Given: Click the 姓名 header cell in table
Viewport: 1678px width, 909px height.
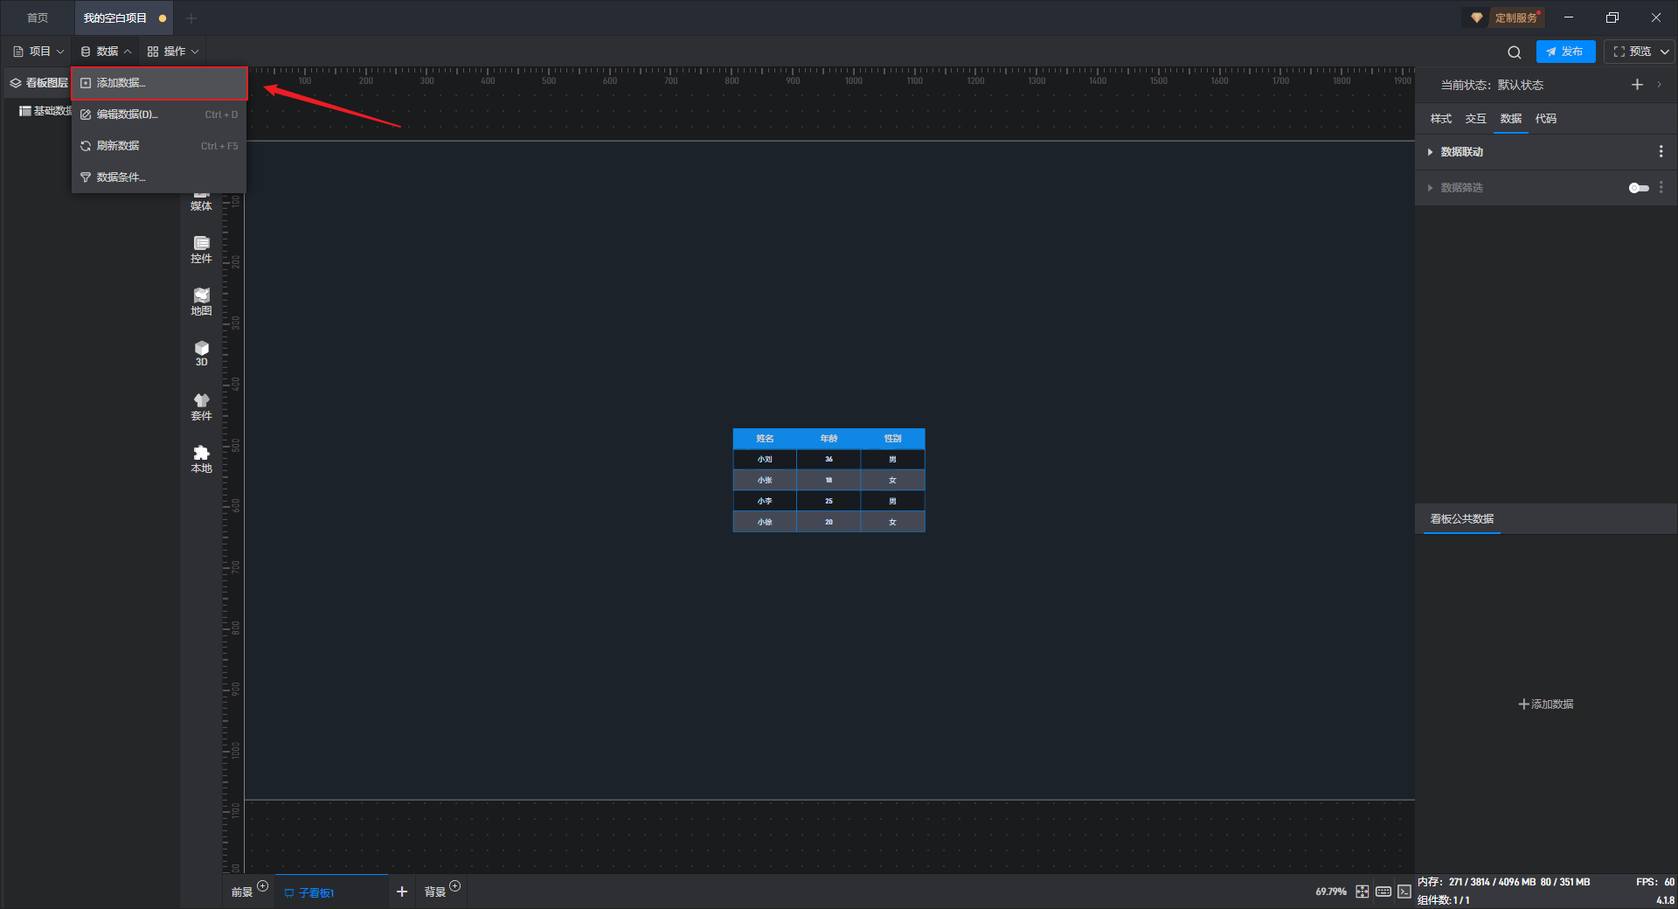Looking at the screenshot, I should [765, 439].
